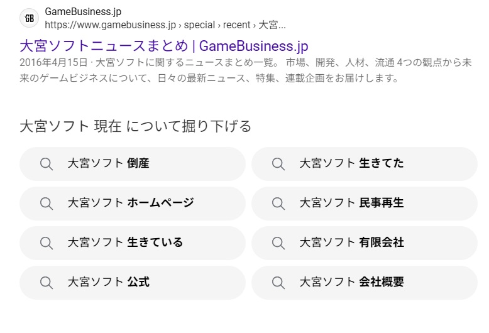The width and height of the screenshot is (489, 333).
Task: Click search icon beside 大宮ソフト 公式
Action: tap(47, 282)
